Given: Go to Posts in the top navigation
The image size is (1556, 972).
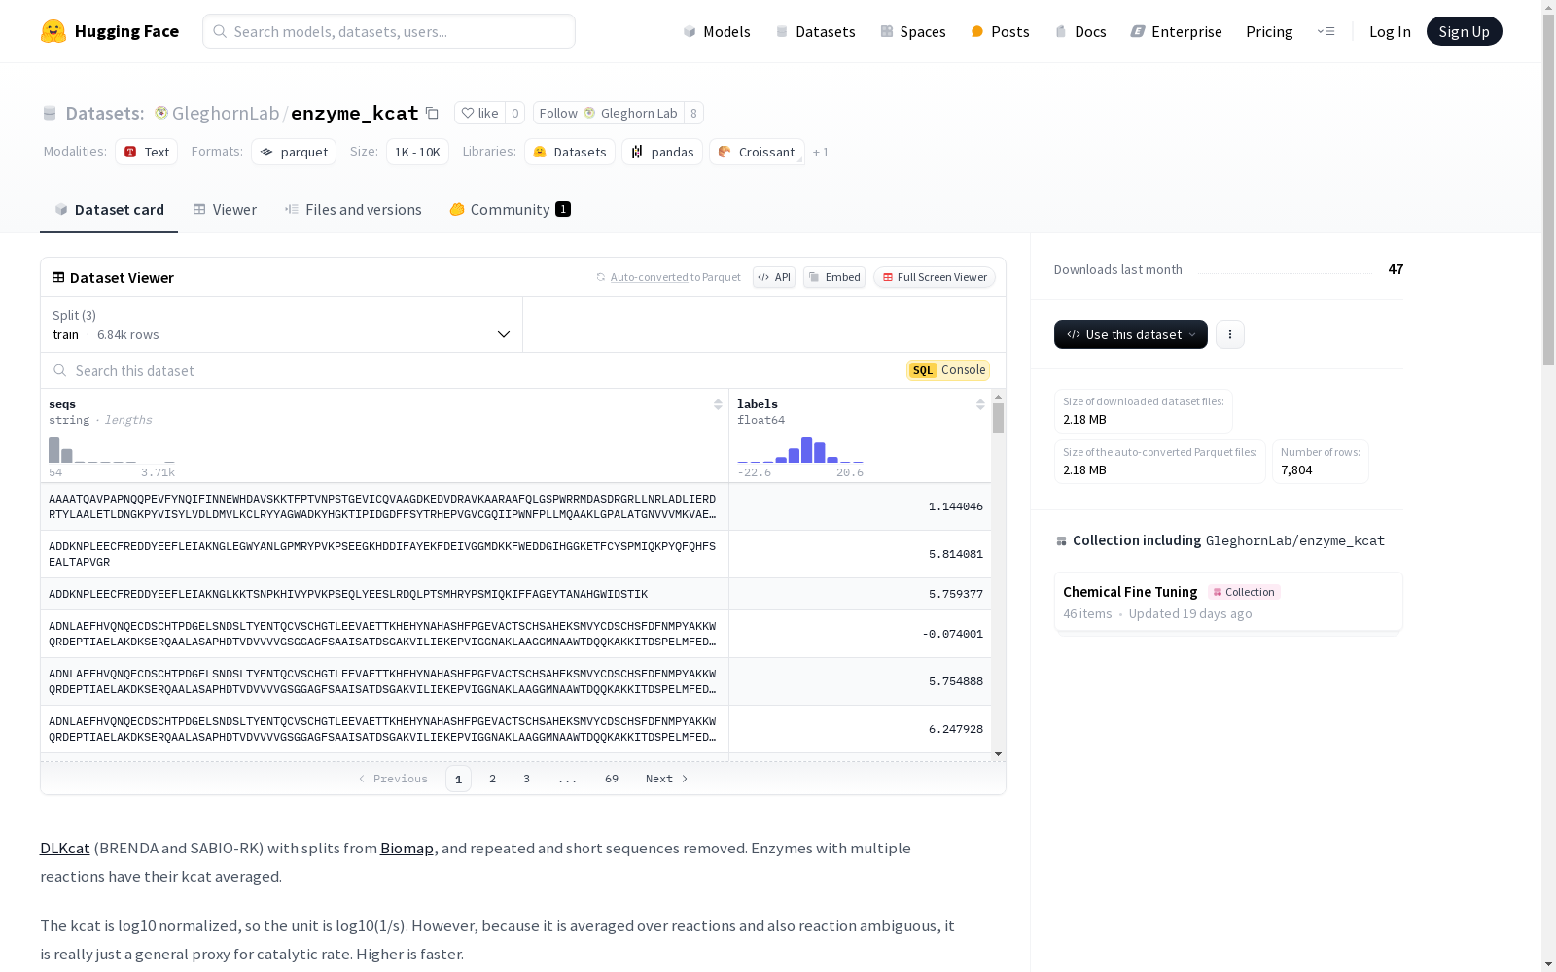Looking at the screenshot, I should coord(1000,31).
